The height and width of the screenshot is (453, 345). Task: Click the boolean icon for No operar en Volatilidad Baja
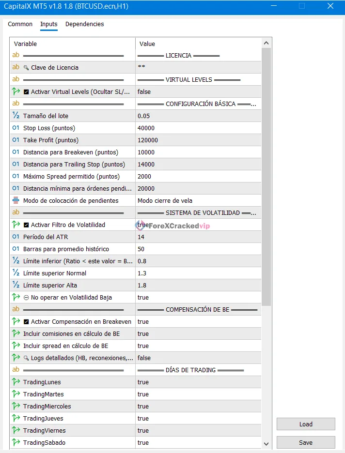(x=16, y=297)
